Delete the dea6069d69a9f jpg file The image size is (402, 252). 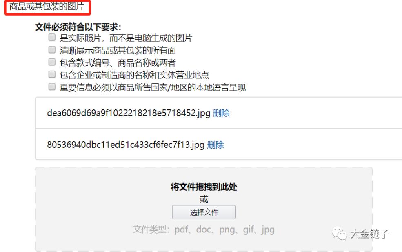pyautogui.click(x=221, y=113)
